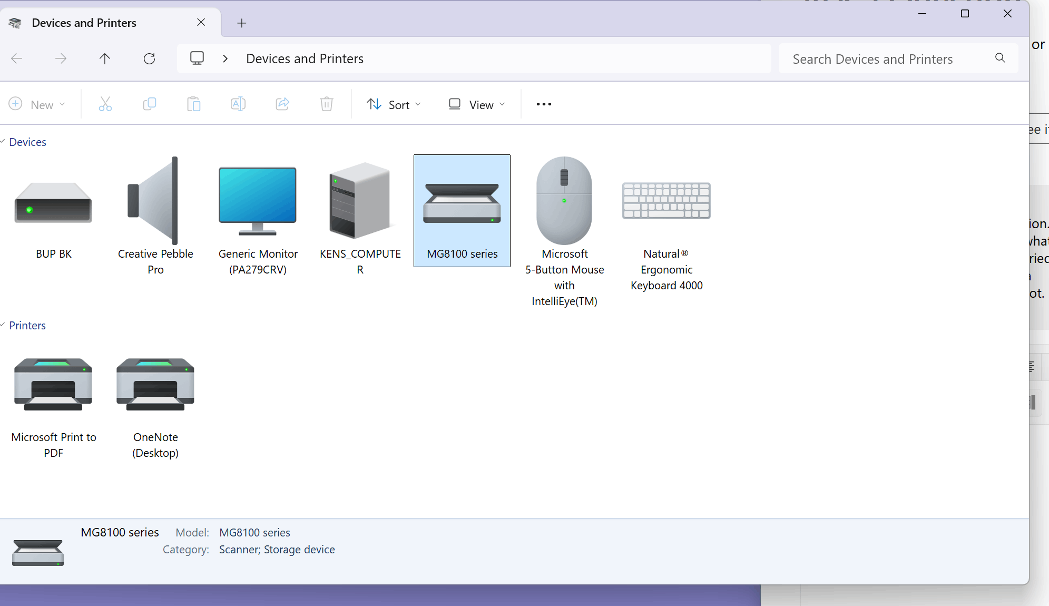Viewport: 1049px width, 606px height.
Task: Click the Delete trash icon
Action: coord(327,104)
